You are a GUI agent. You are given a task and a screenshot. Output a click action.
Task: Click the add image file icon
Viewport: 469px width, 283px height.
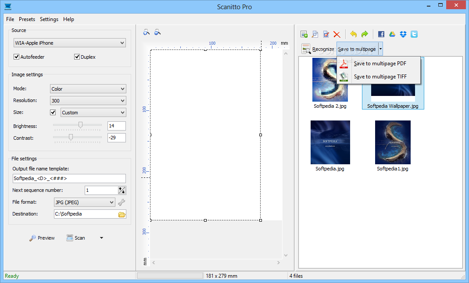click(x=304, y=34)
